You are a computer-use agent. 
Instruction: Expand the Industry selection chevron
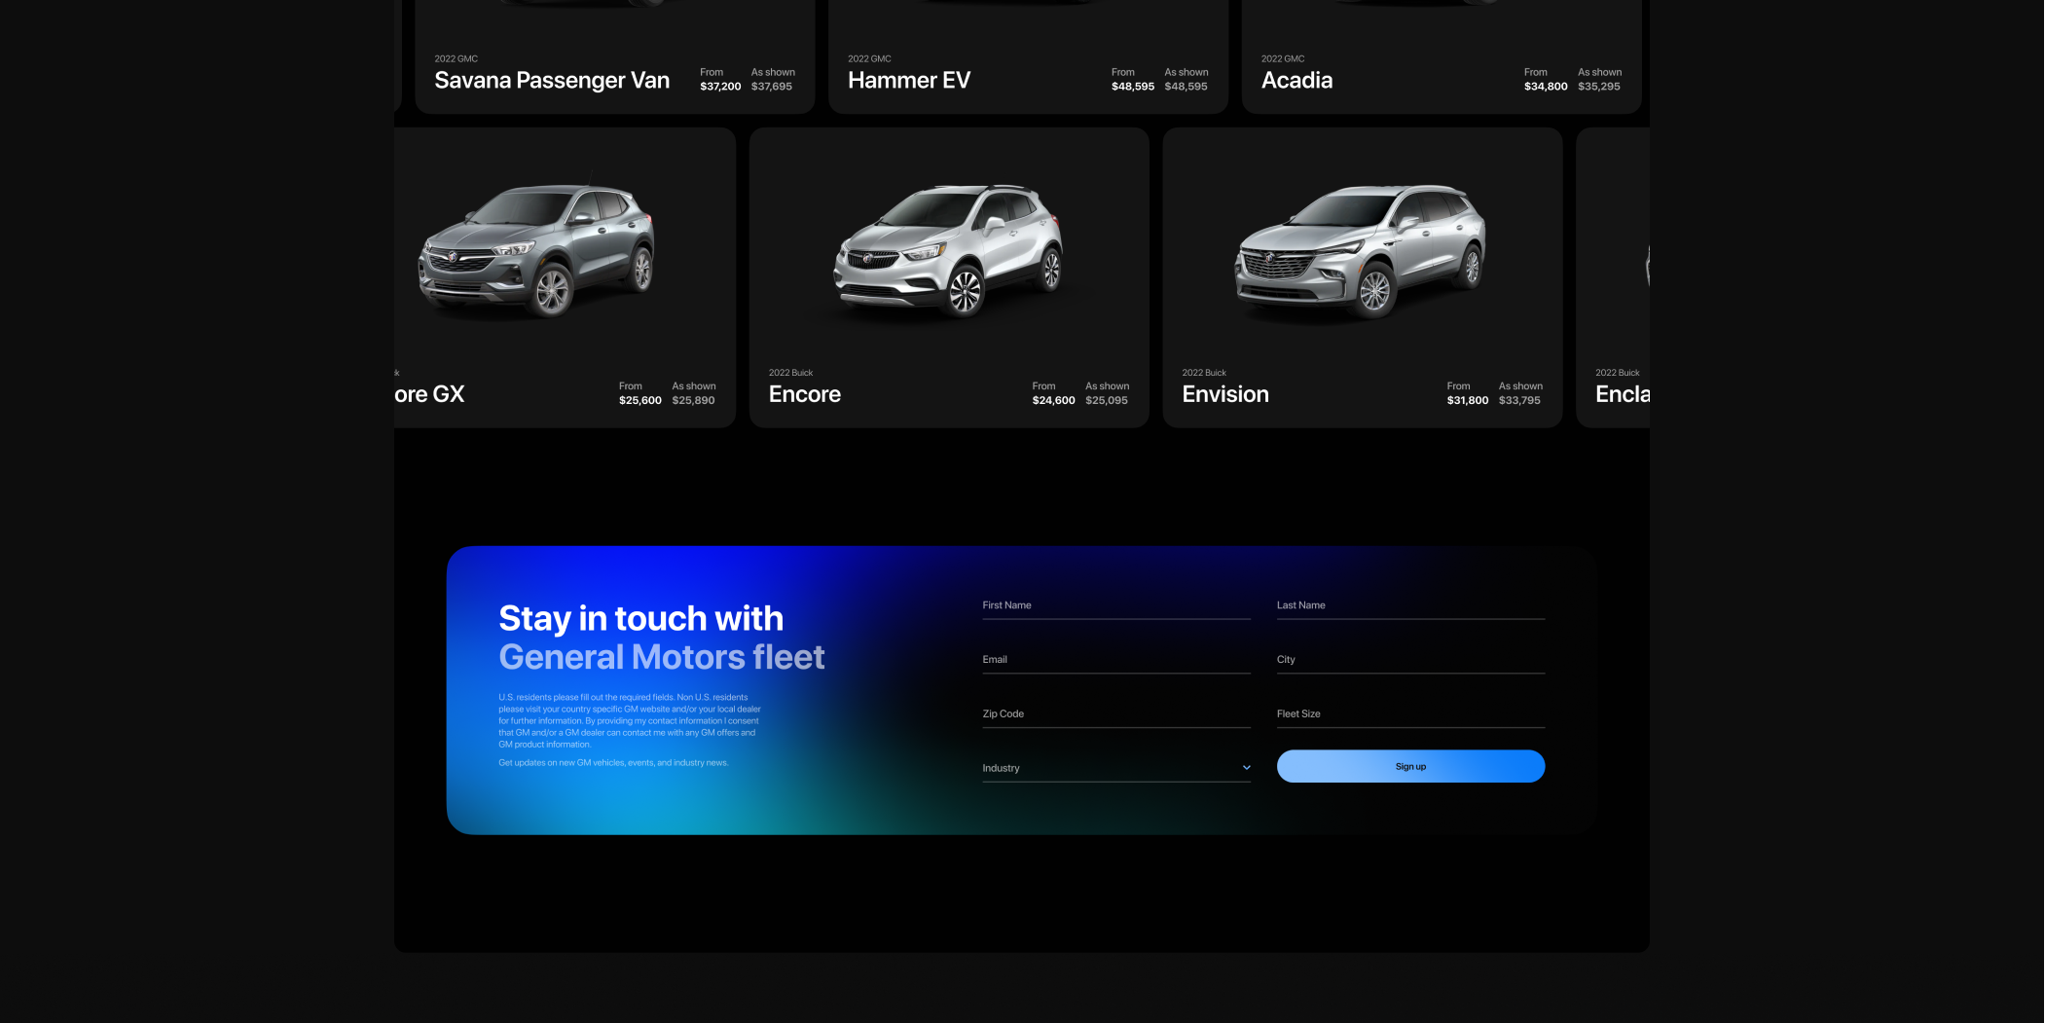(1246, 768)
